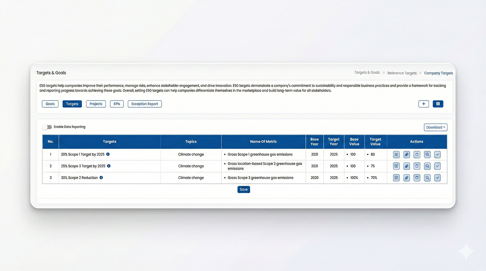
Task: Click the attachment paperclip icon in row 2
Action: click(406, 166)
